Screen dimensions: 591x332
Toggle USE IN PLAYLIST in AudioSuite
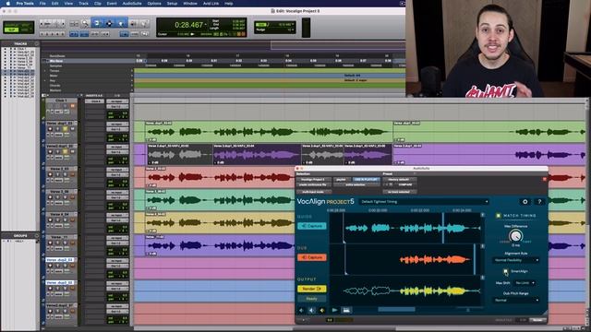(366, 180)
